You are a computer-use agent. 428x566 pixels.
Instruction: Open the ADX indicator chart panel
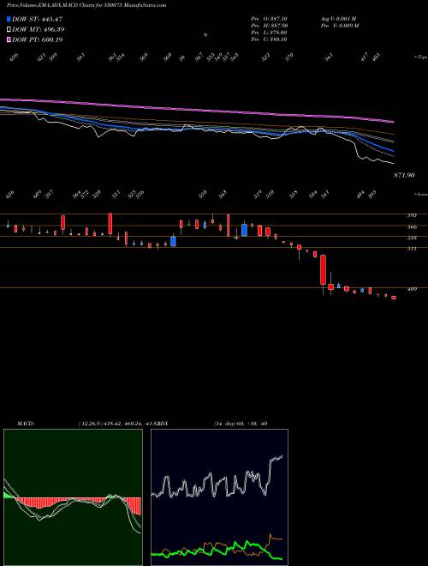[x=219, y=497]
